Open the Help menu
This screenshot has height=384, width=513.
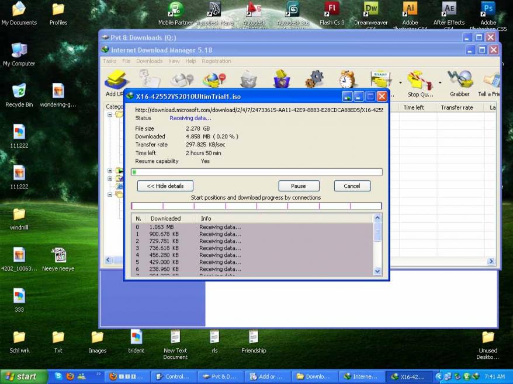[190, 61]
